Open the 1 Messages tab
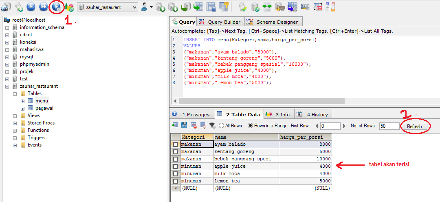This screenshot has height=202, width=440. point(192,114)
